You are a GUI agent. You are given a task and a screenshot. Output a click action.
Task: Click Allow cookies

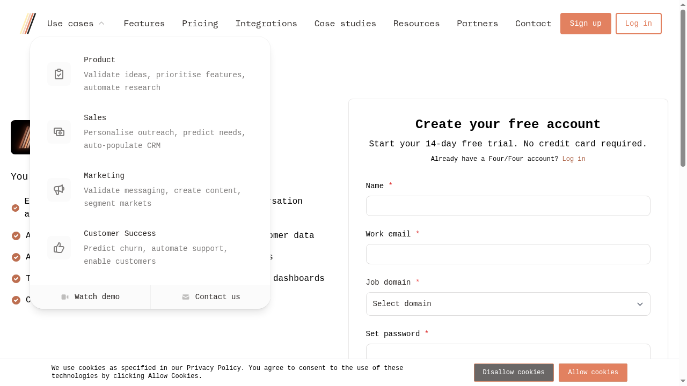[593, 373]
